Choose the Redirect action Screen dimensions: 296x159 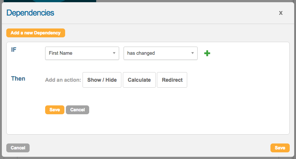click(x=172, y=80)
